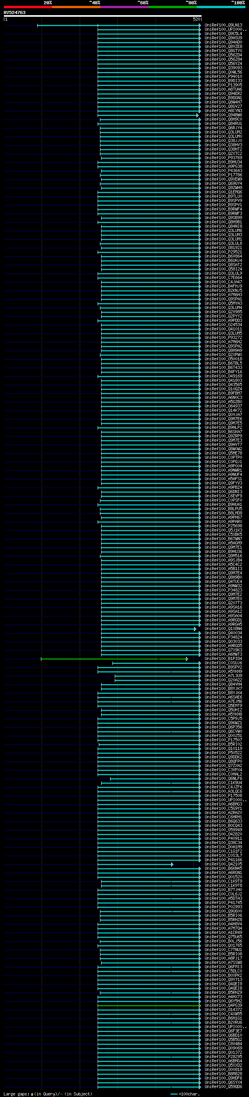Select the UniRef100_Q9U600 label
Screen dimensions: 249x1097
point(223,911)
